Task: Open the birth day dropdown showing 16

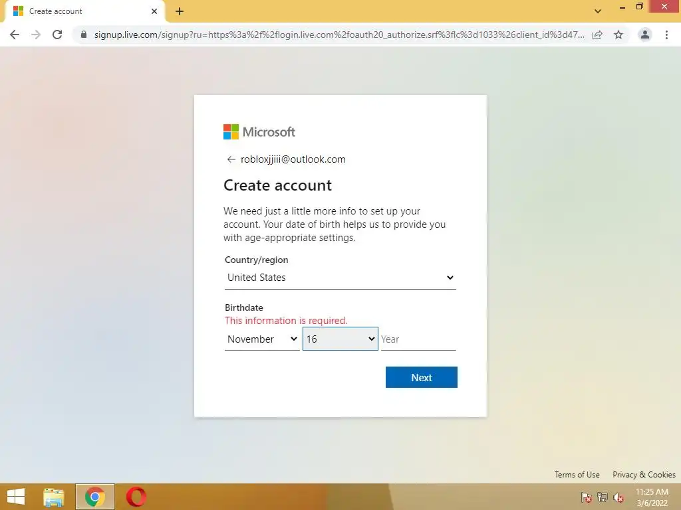Action: click(x=340, y=339)
